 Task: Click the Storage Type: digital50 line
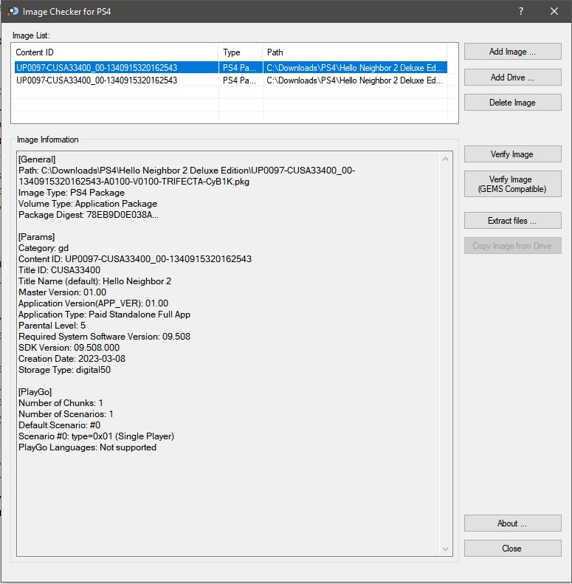click(64, 370)
